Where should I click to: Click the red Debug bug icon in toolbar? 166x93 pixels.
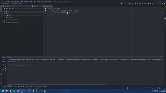coord(138,4)
